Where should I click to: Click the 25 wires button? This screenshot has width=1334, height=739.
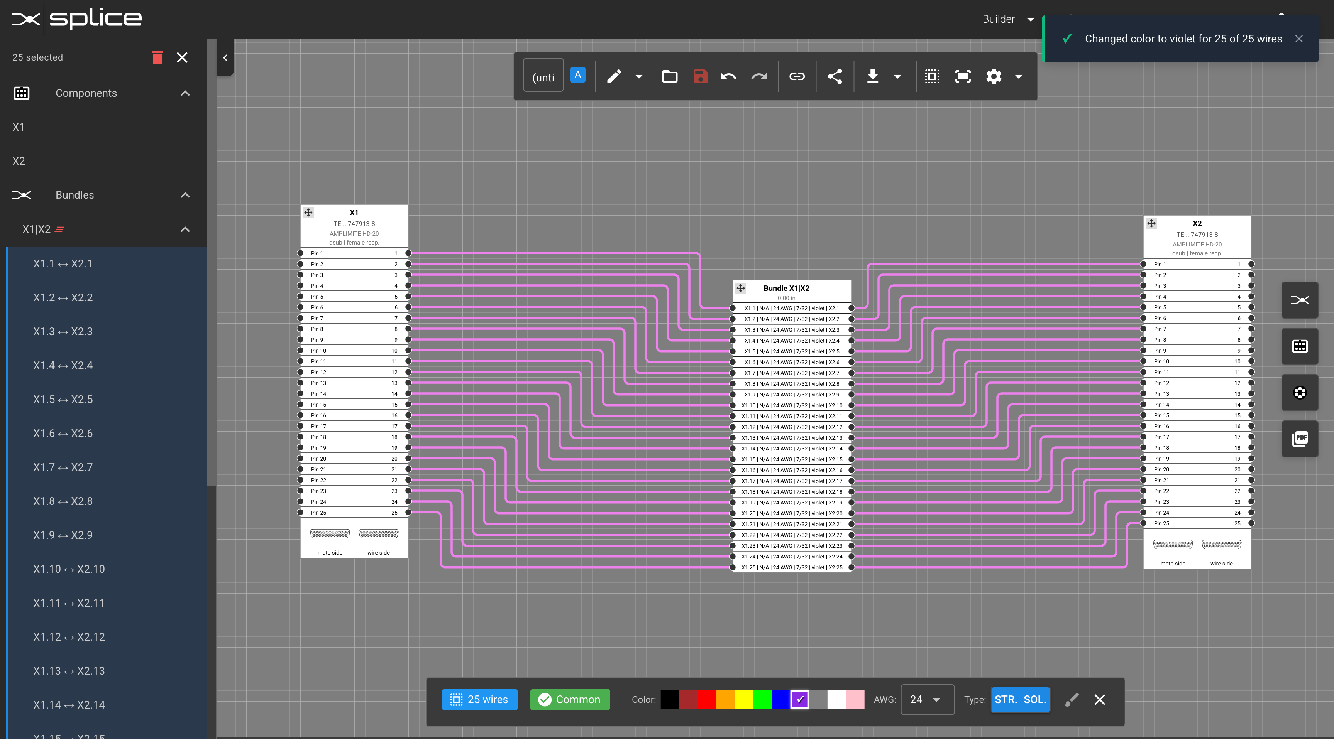pyautogui.click(x=479, y=700)
